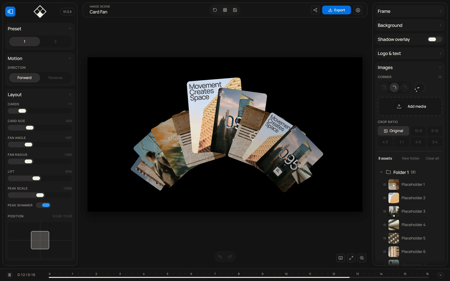Screen dimensions: 450x281
Task: Choose Original crop ratio
Action: 393,131
